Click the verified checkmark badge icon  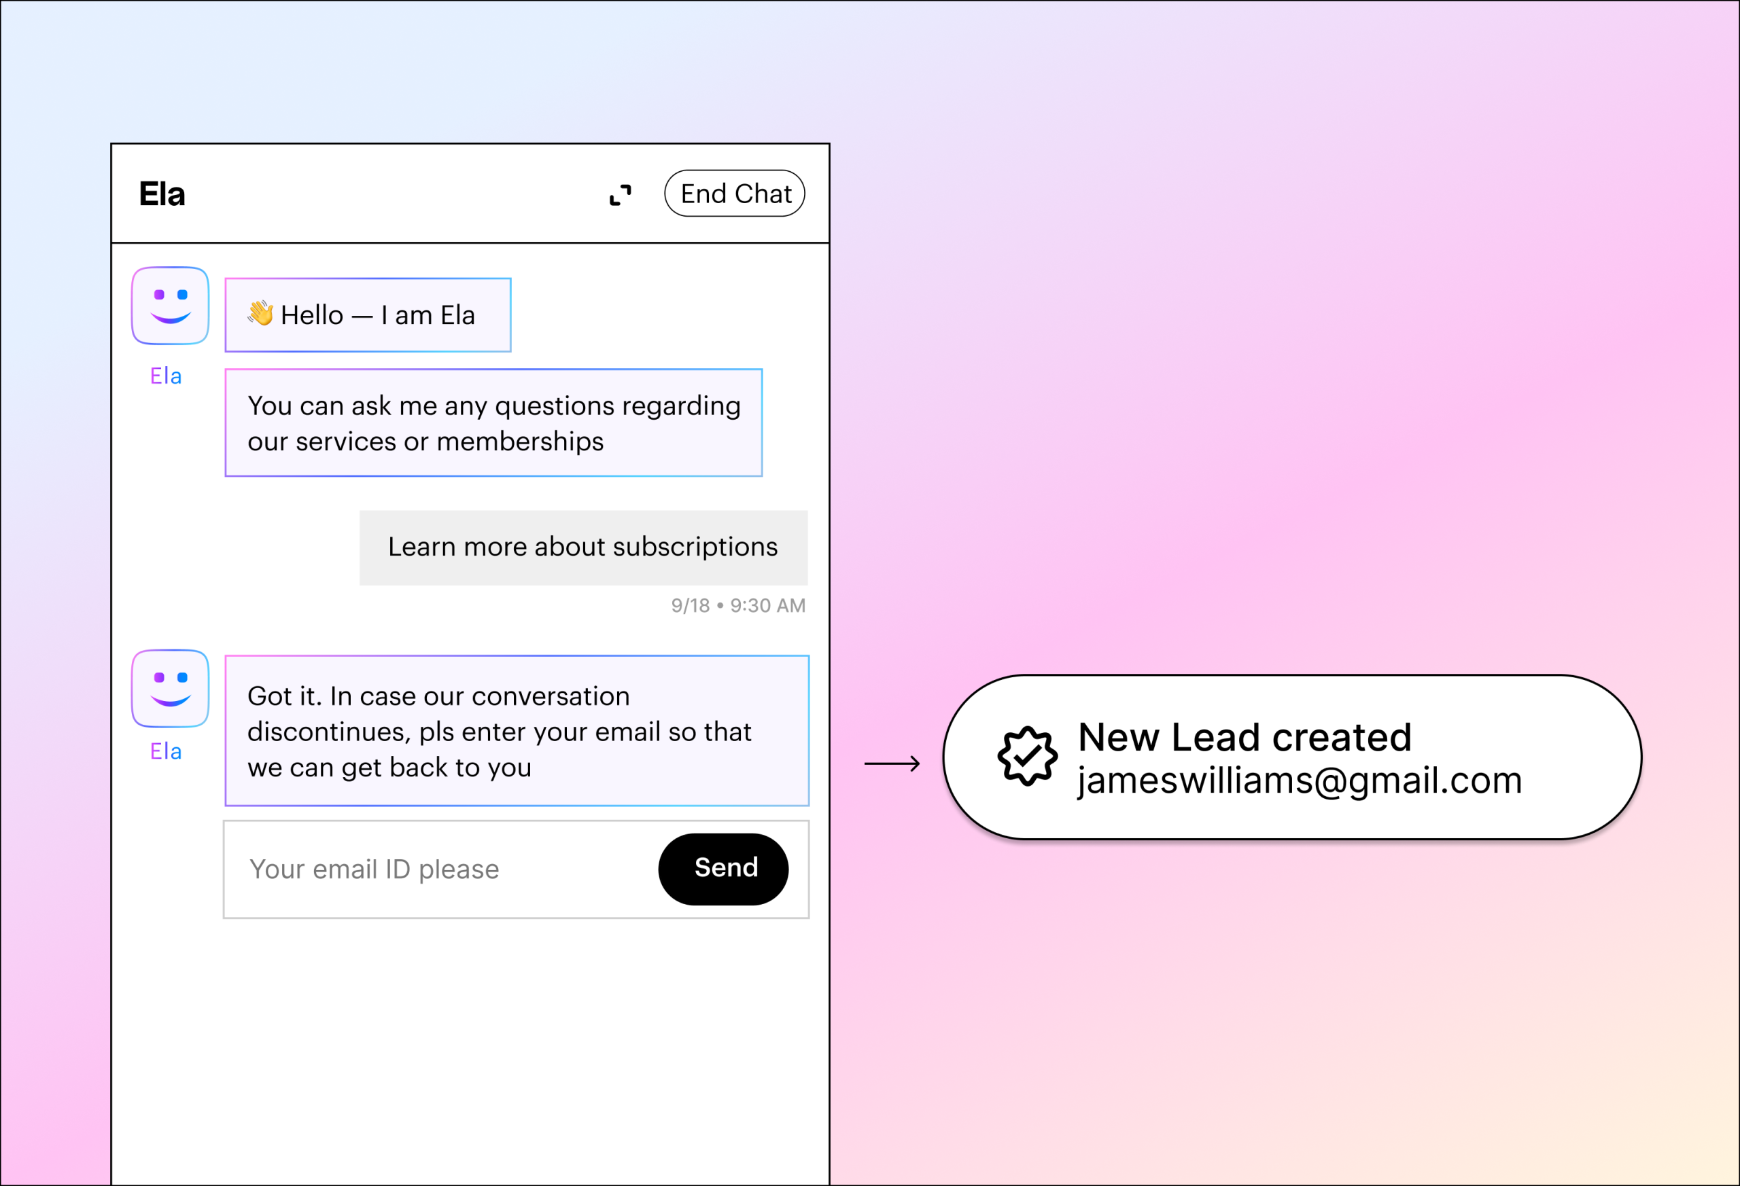pos(1027,757)
